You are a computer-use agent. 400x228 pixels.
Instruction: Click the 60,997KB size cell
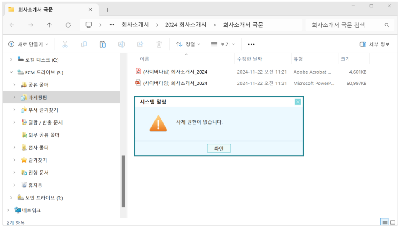(357, 83)
